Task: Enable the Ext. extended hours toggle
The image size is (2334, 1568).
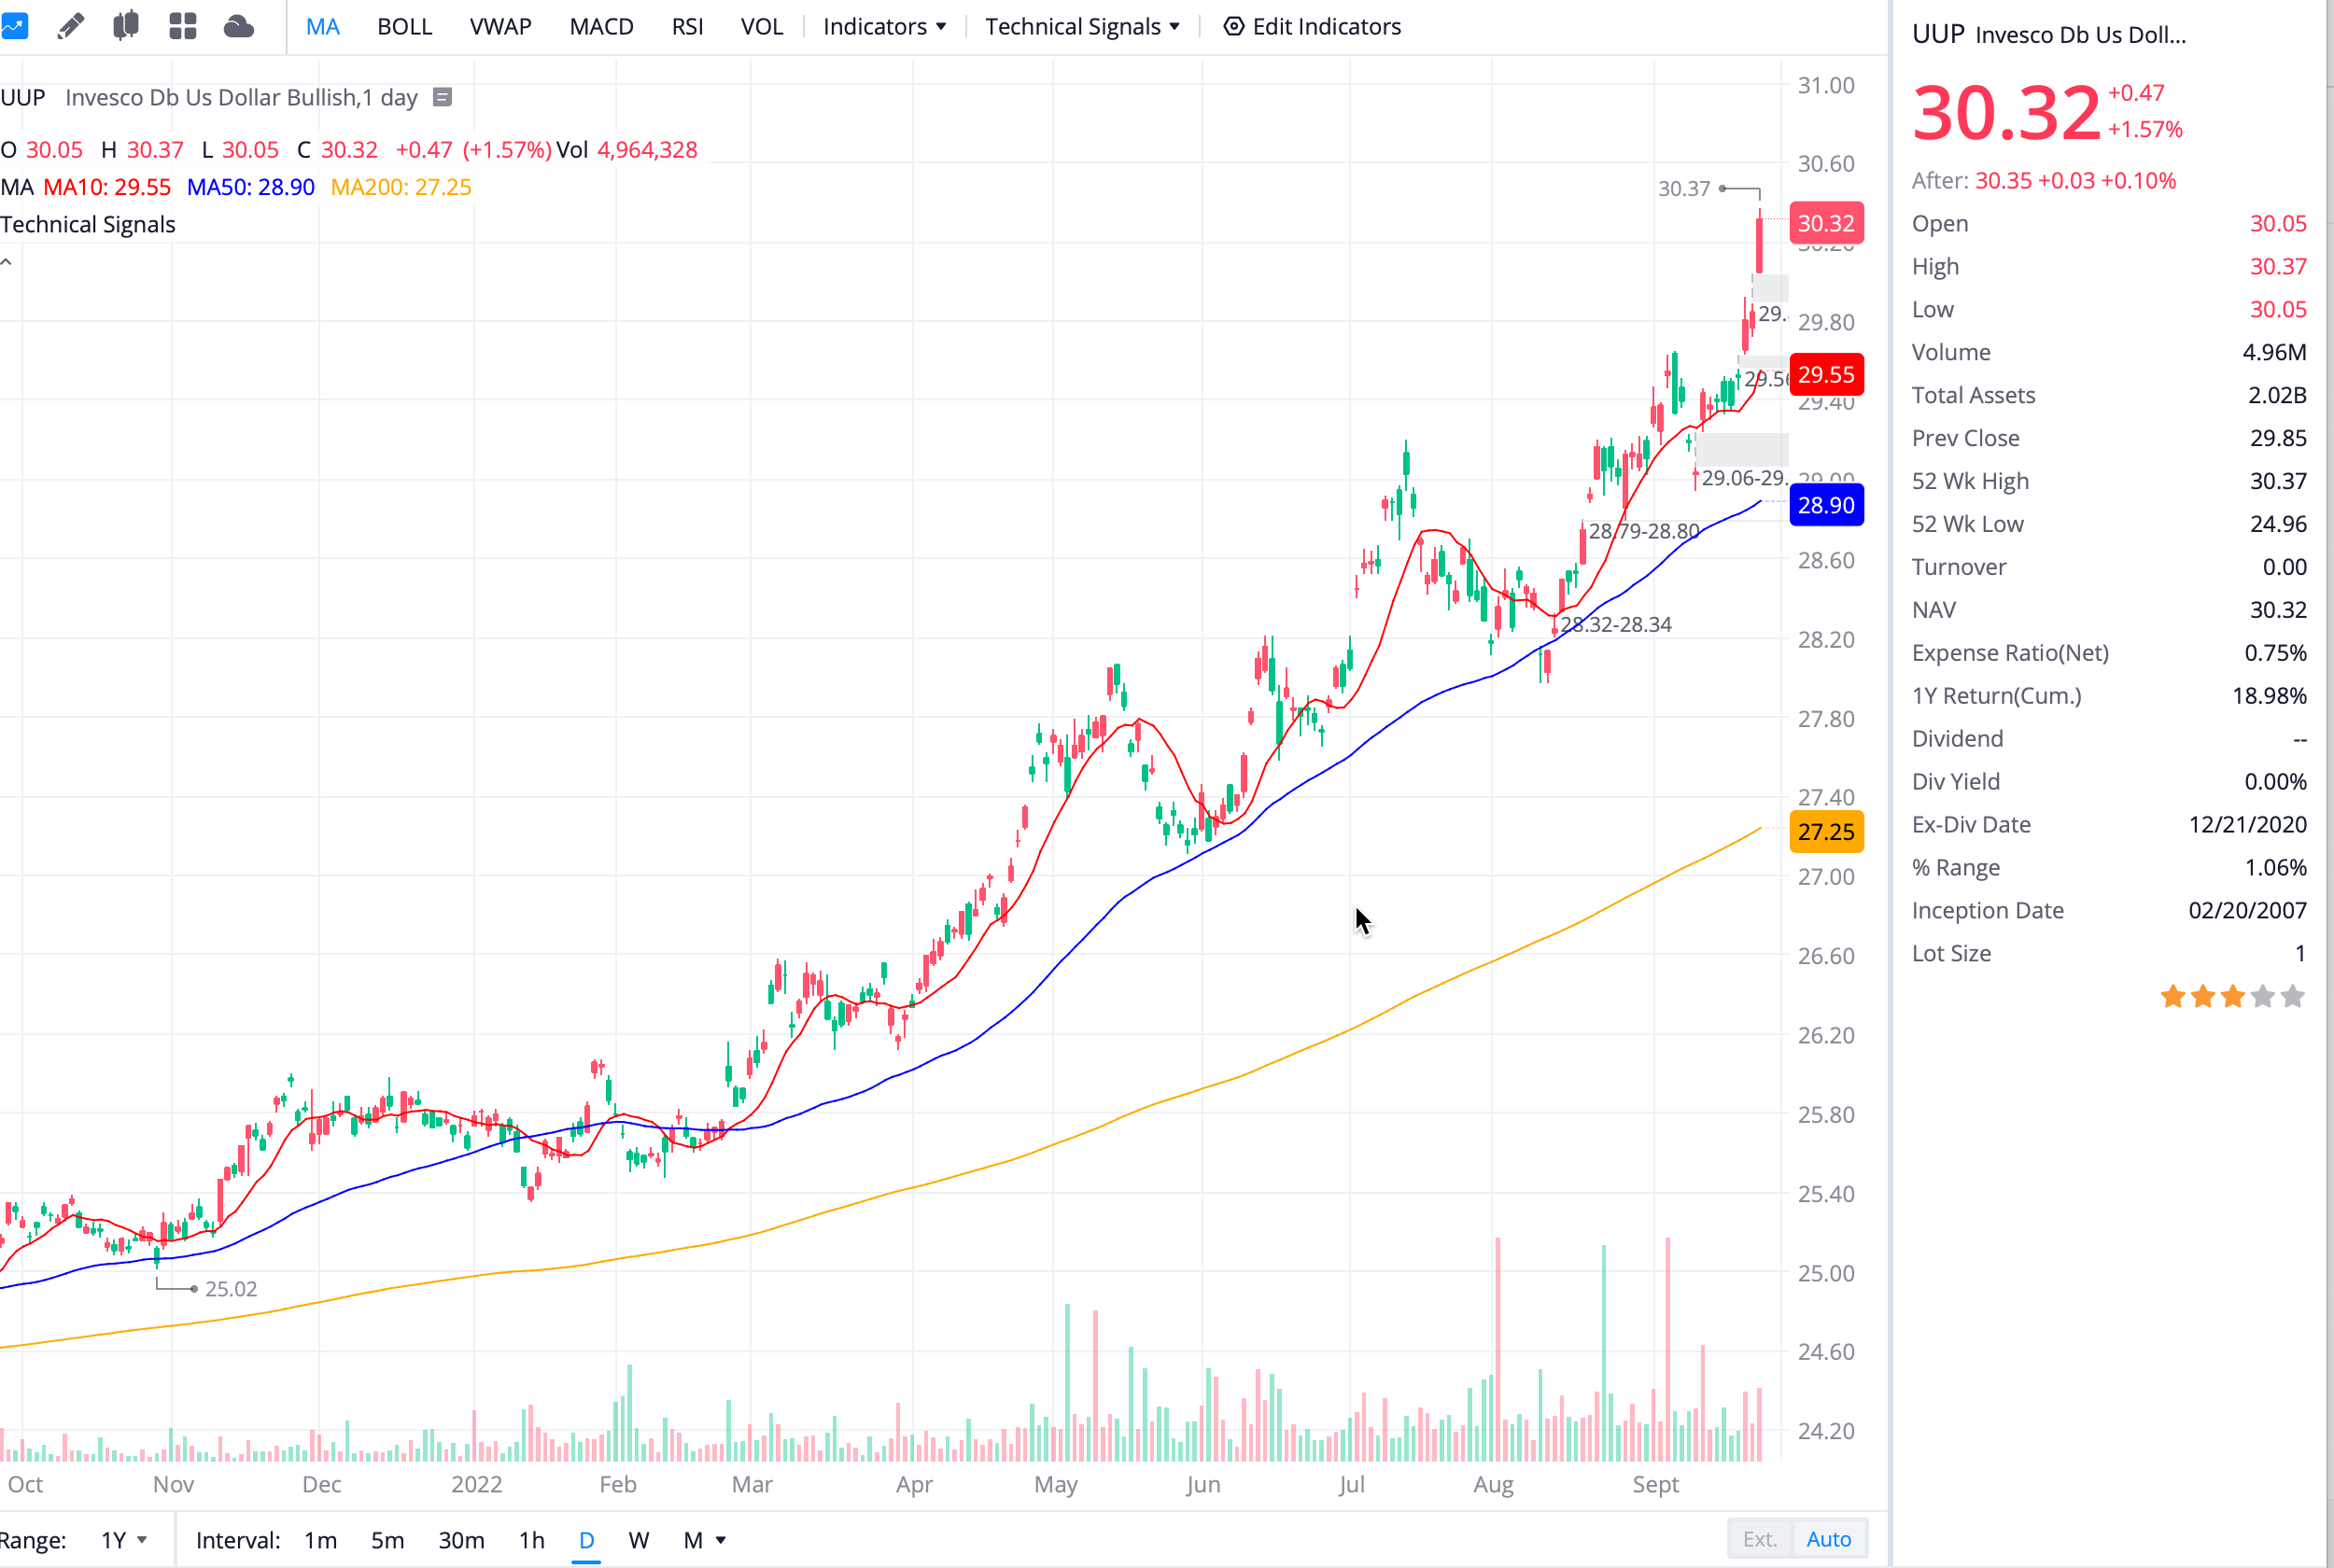Action: pos(1759,1539)
